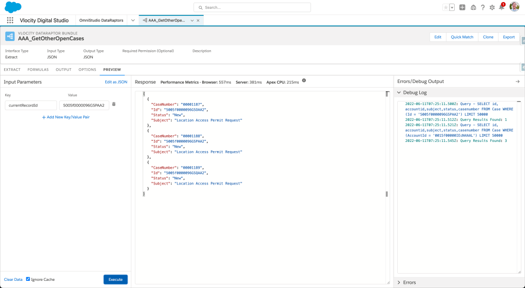Image resolution: width=525 pixels, height=288 pixels.
Task: View notifications via the bell icon
Action: [501, 7]
